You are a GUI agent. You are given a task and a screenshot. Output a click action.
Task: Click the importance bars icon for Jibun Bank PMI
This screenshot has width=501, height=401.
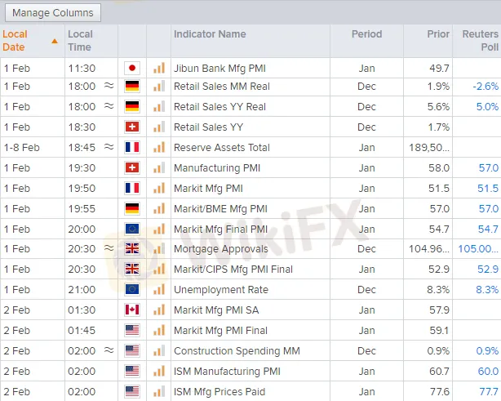click(x=158, y=68)
